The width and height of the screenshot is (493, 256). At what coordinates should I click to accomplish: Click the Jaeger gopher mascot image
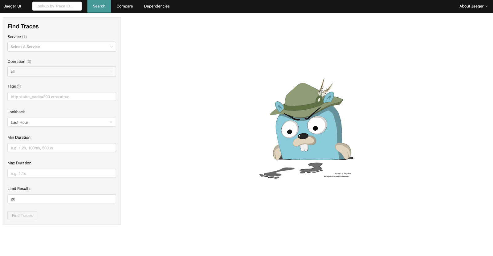click(307, 128)
